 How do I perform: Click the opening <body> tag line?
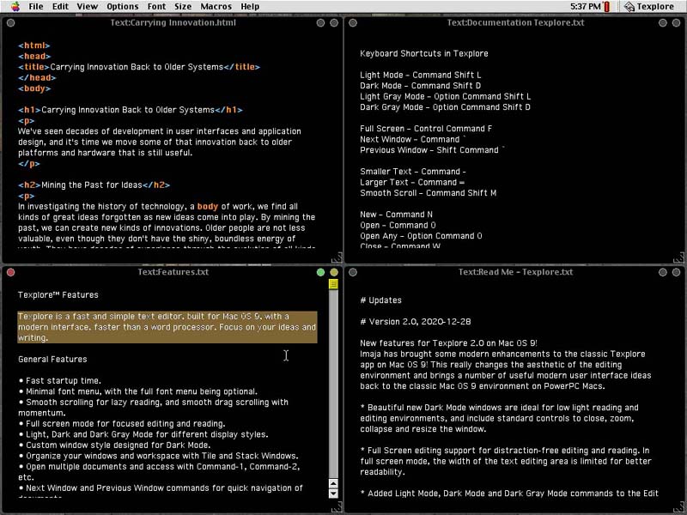pyautogui.click(x=34, y=88)
